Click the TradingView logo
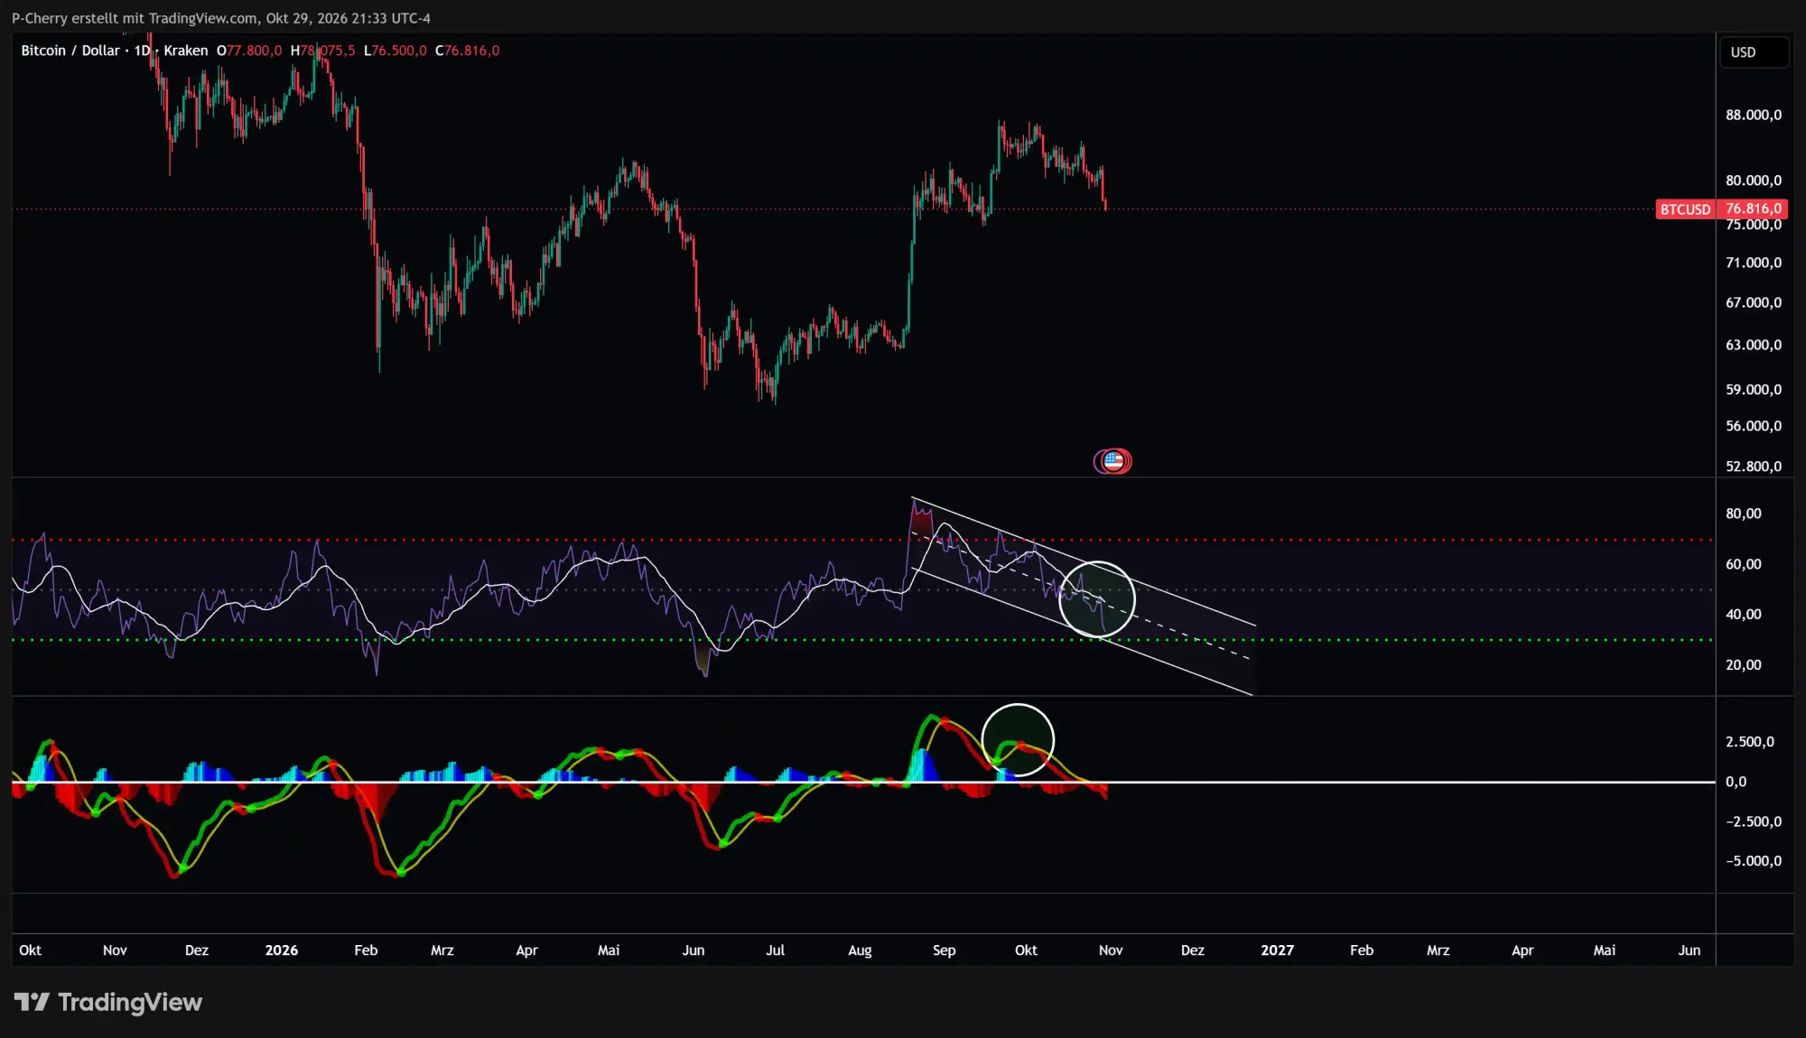This screenshot has width=1806, height=1038. (x=108, y=1002)
